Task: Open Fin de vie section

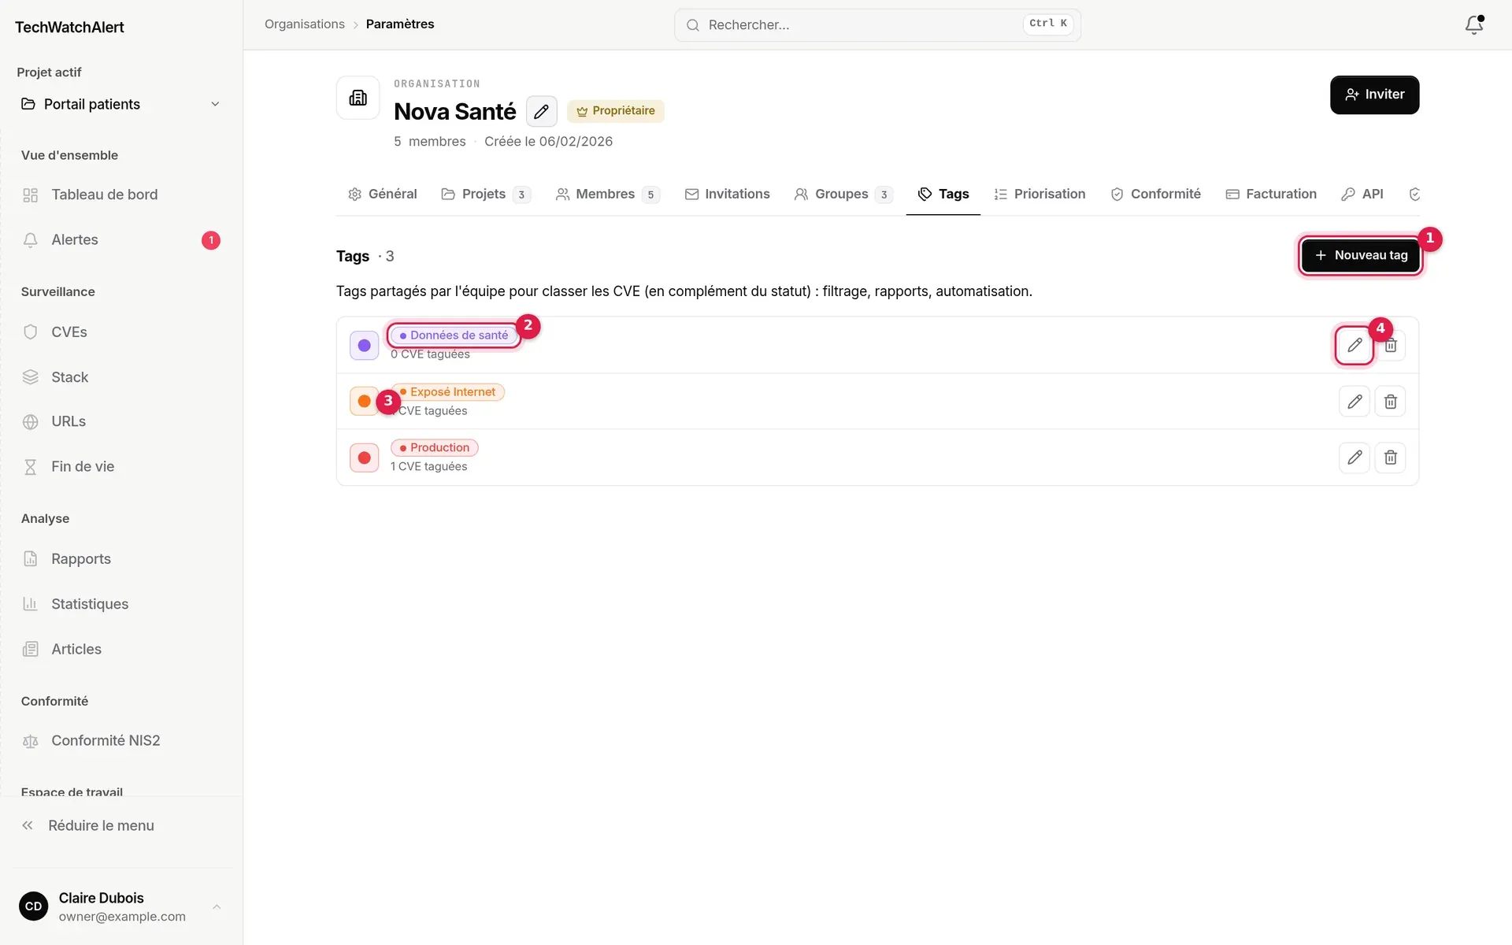Action: [x=121, y=466]
